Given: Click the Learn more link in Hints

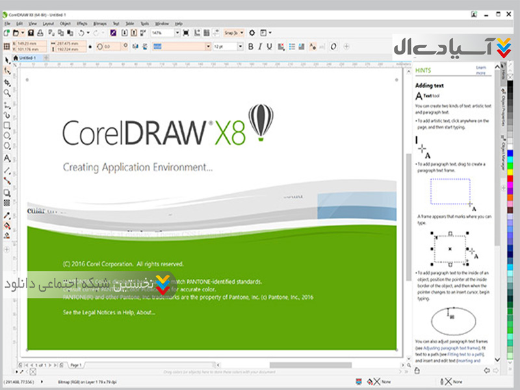Looking at the screenshot, I should [480, 70].
